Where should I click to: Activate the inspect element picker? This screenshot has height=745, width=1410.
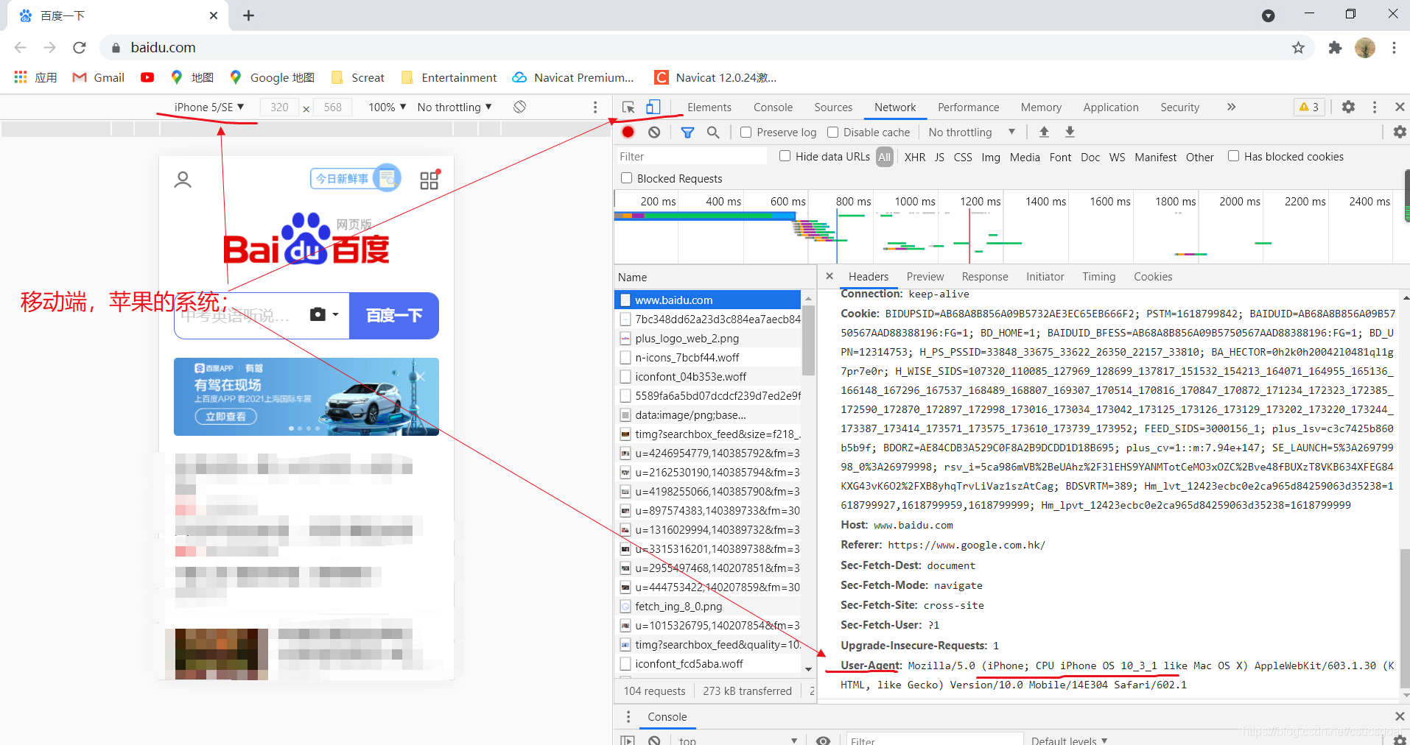(x=628, y=107)
